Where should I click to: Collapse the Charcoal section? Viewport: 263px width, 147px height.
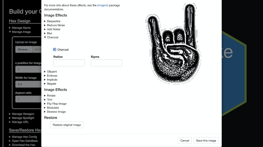click(x=52, y=37)
